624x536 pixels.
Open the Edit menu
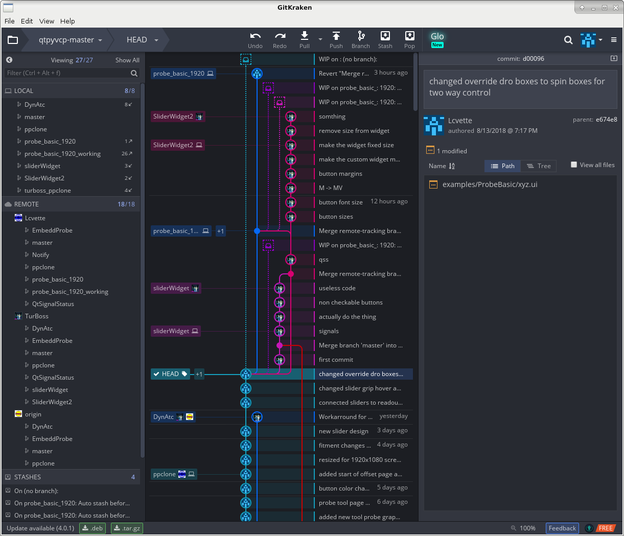[27, 21]
